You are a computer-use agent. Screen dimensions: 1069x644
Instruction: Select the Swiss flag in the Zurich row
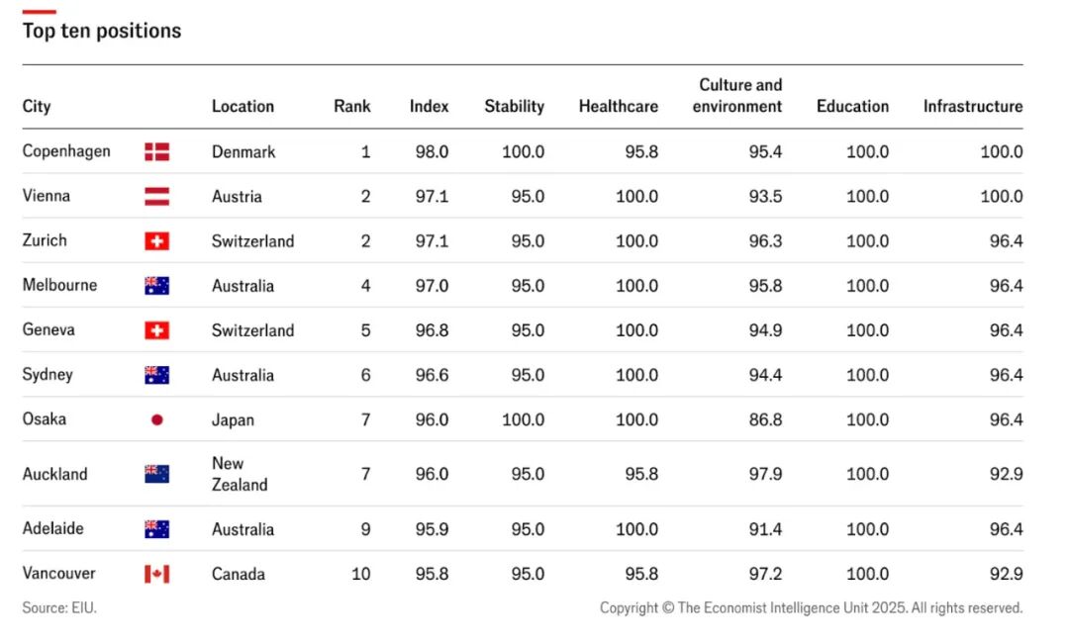156,240
